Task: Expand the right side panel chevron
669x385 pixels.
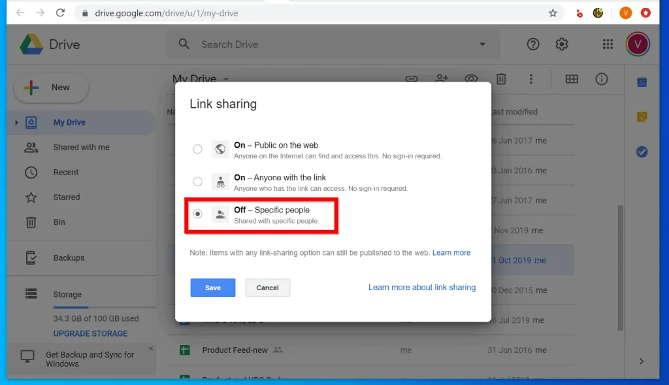Action: coord(642,361)
